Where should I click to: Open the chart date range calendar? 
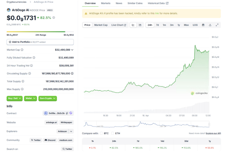(x=203, y=25)
